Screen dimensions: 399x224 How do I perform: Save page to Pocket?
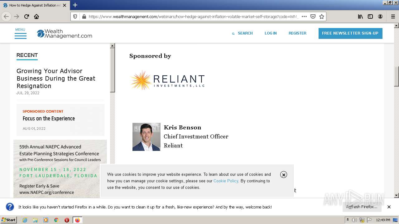(x=313, y=16)
